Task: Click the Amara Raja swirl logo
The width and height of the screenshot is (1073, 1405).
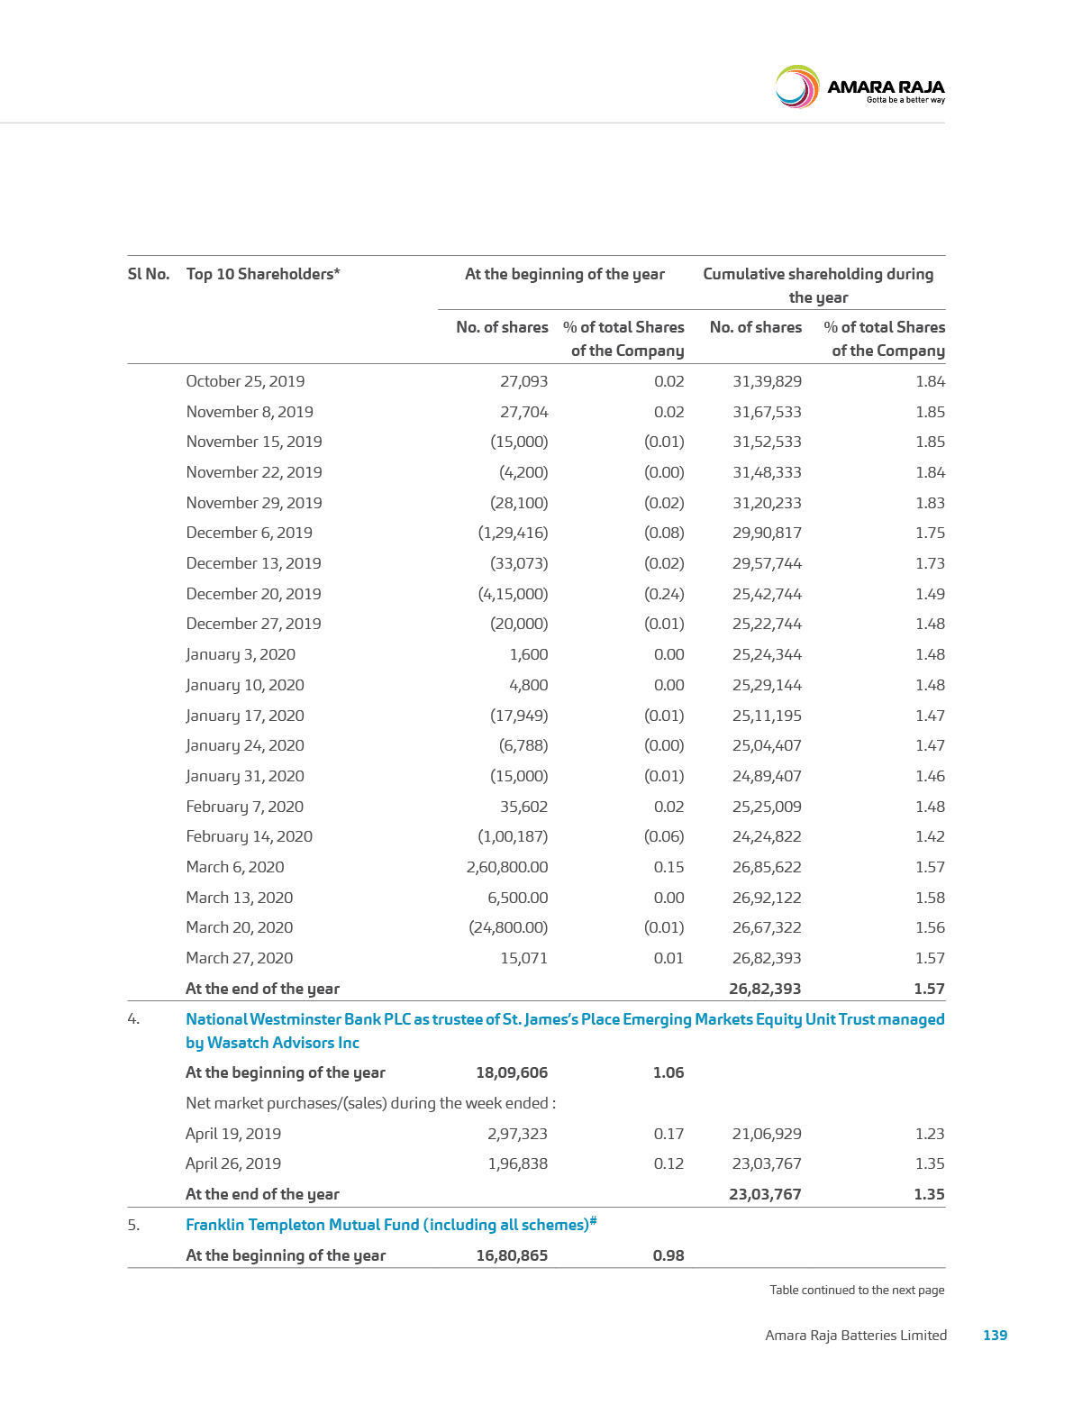Action: click(x=796, y=87)
